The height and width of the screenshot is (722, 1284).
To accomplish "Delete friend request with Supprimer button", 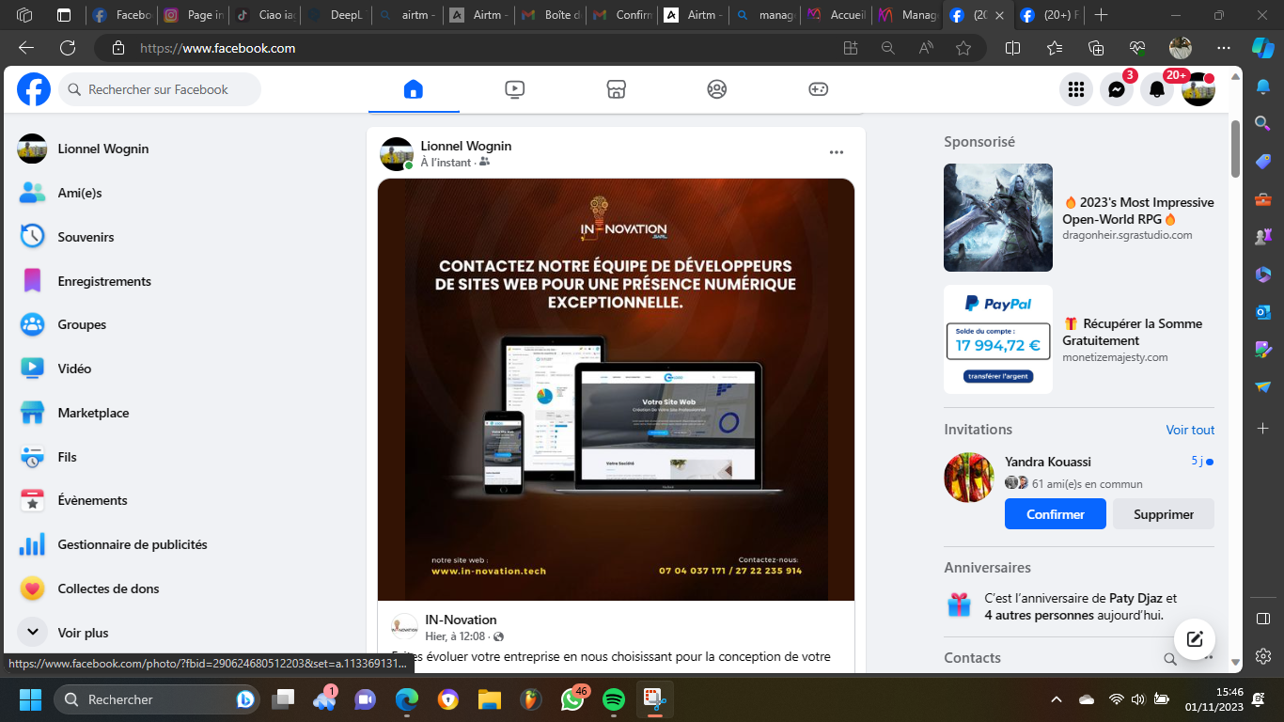I will tap(1163, 514).
